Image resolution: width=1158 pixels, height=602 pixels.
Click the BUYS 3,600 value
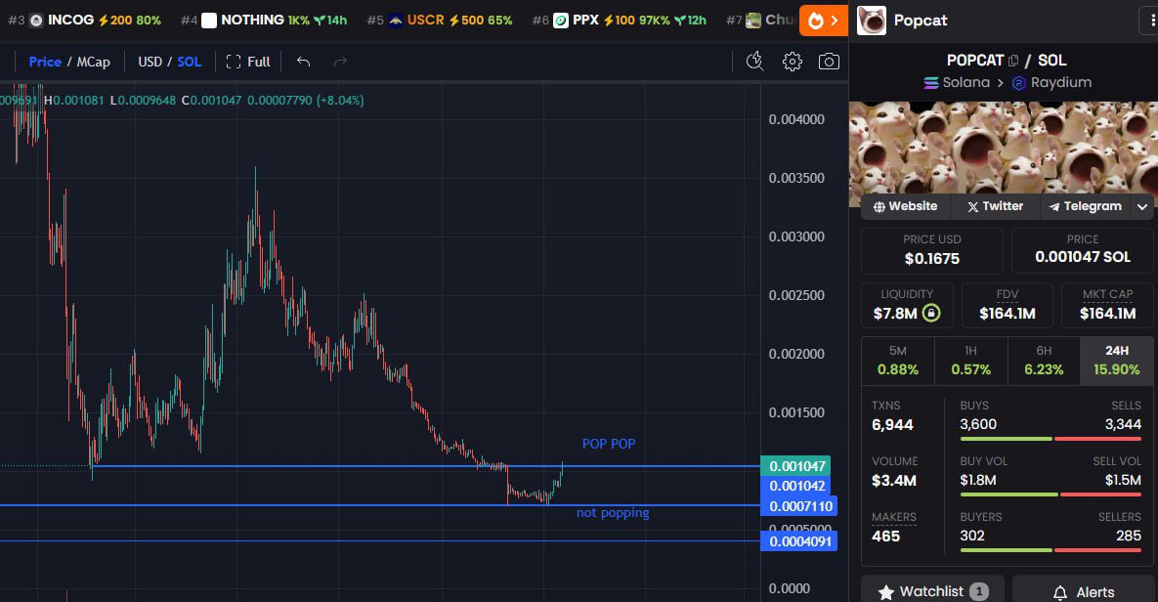click(978, 425)
